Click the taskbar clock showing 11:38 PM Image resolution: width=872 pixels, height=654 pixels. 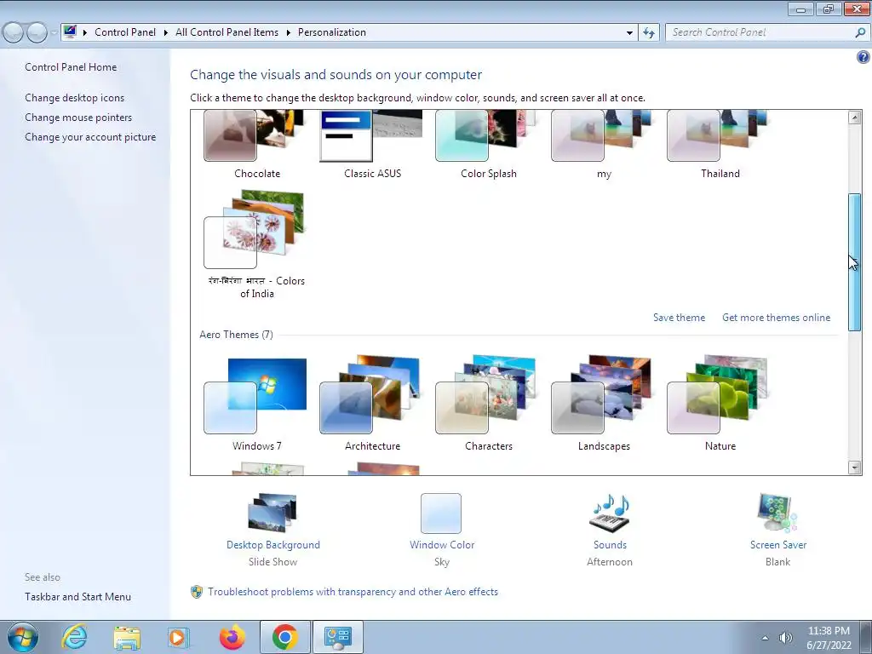click(829, 638)
